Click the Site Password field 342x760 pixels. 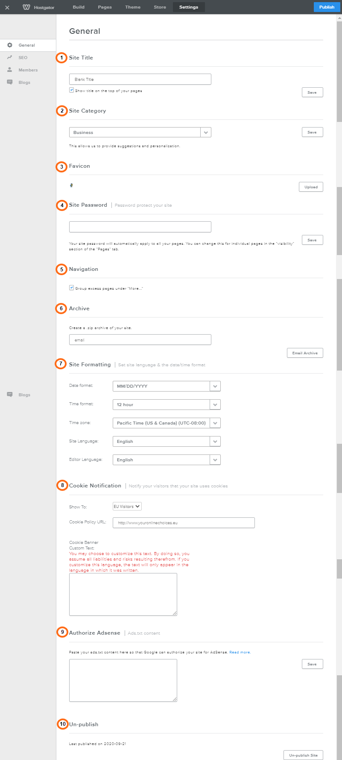click(140, 227)
